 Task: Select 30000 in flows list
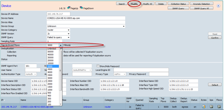[53, 57]
